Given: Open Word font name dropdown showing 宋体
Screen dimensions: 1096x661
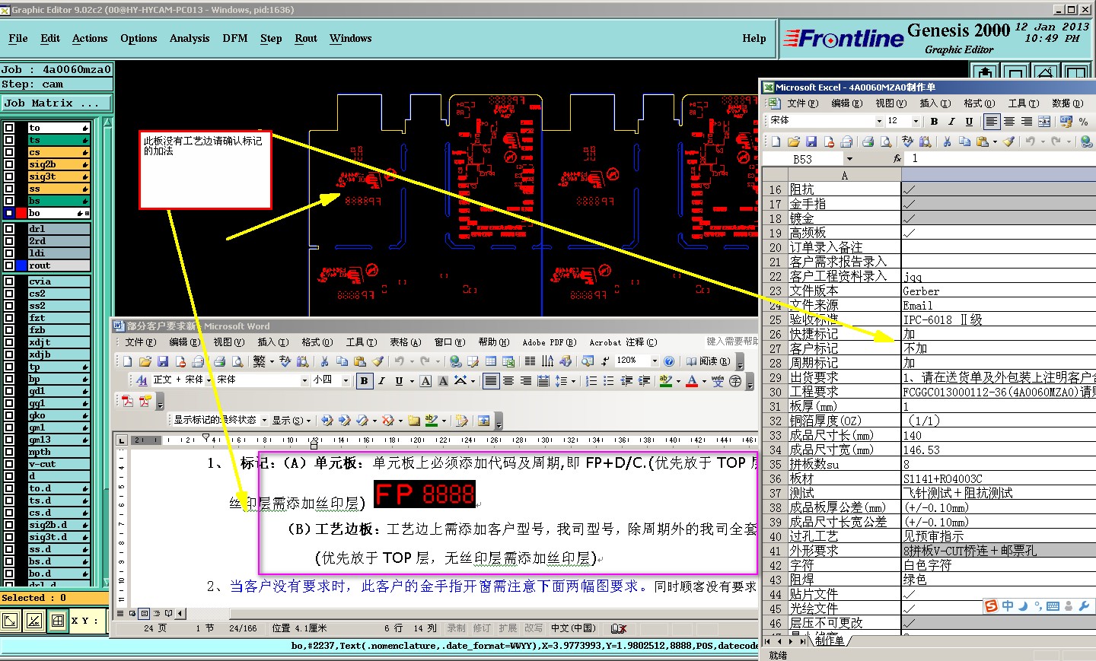Looking at the screenshot, I should 304,380.
